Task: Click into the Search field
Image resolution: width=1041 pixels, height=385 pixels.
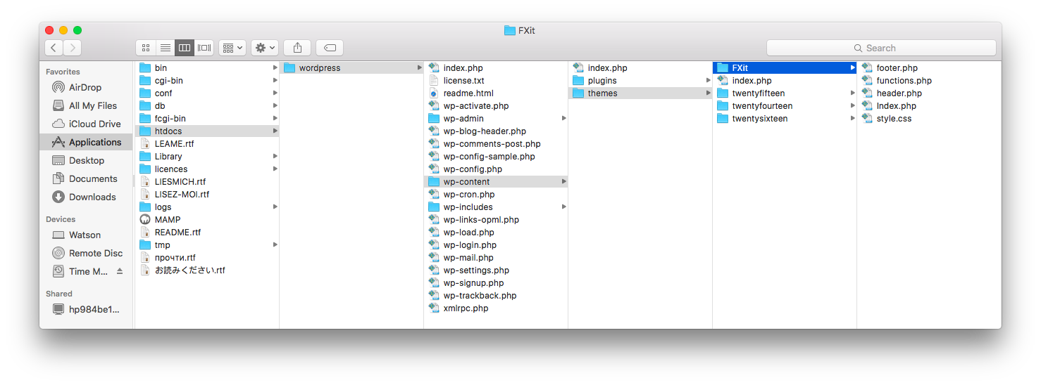Action: (881, 48)
